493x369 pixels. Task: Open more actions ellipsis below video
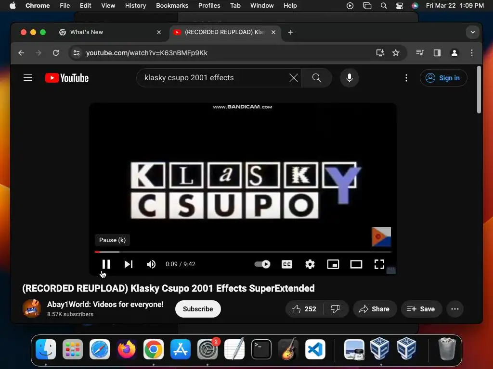(x=454, y=309)
